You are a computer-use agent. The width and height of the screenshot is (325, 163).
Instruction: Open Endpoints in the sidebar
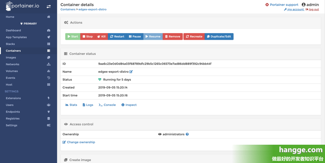tap(13, 112)
